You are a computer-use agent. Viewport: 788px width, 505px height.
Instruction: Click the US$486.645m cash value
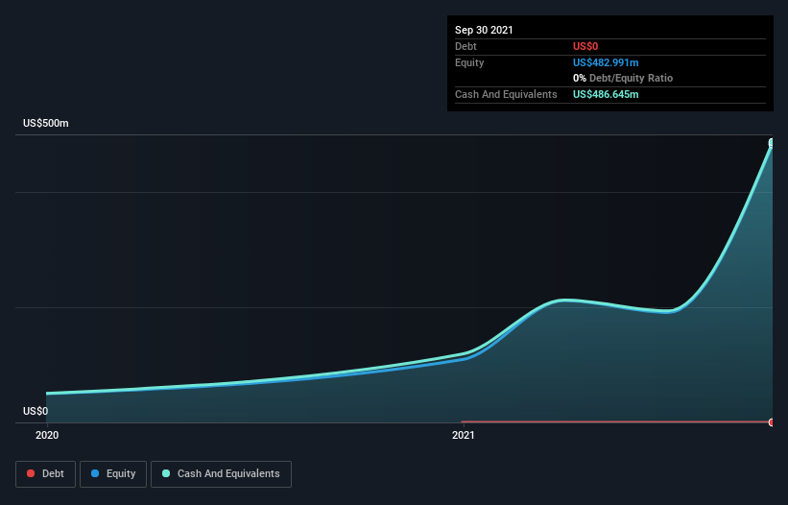point(606,94)
